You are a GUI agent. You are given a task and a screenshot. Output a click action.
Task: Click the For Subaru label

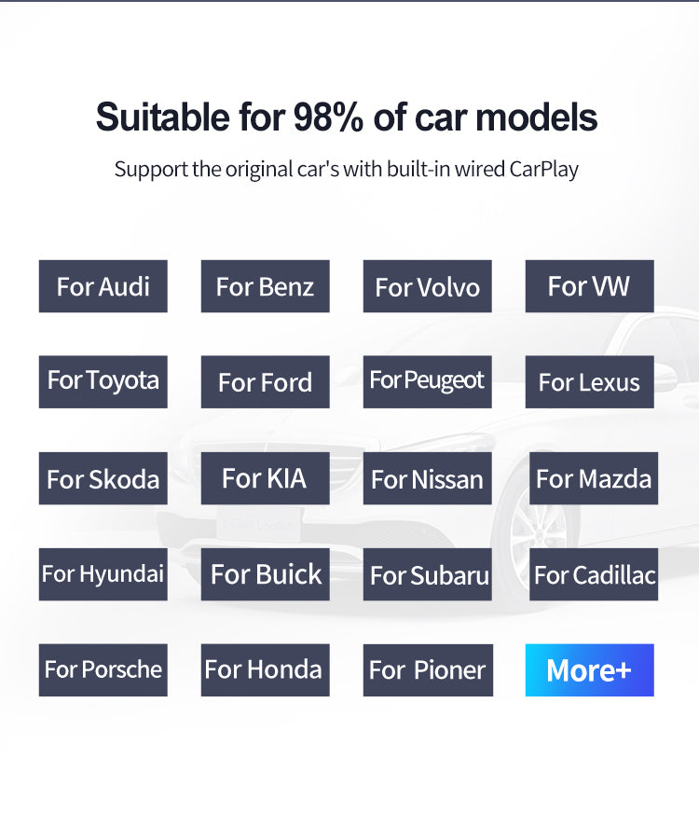[x=428, y=574]
